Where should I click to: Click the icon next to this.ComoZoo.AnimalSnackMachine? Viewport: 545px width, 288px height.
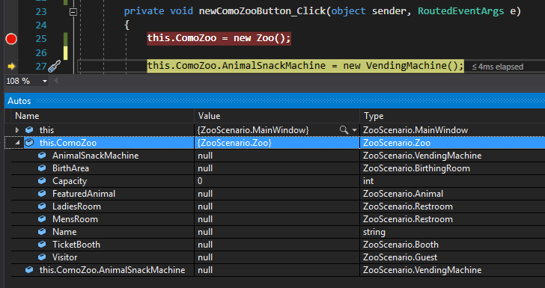(x=29, y=270)
